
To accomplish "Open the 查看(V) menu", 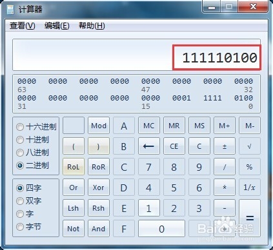I will [22, 26].
